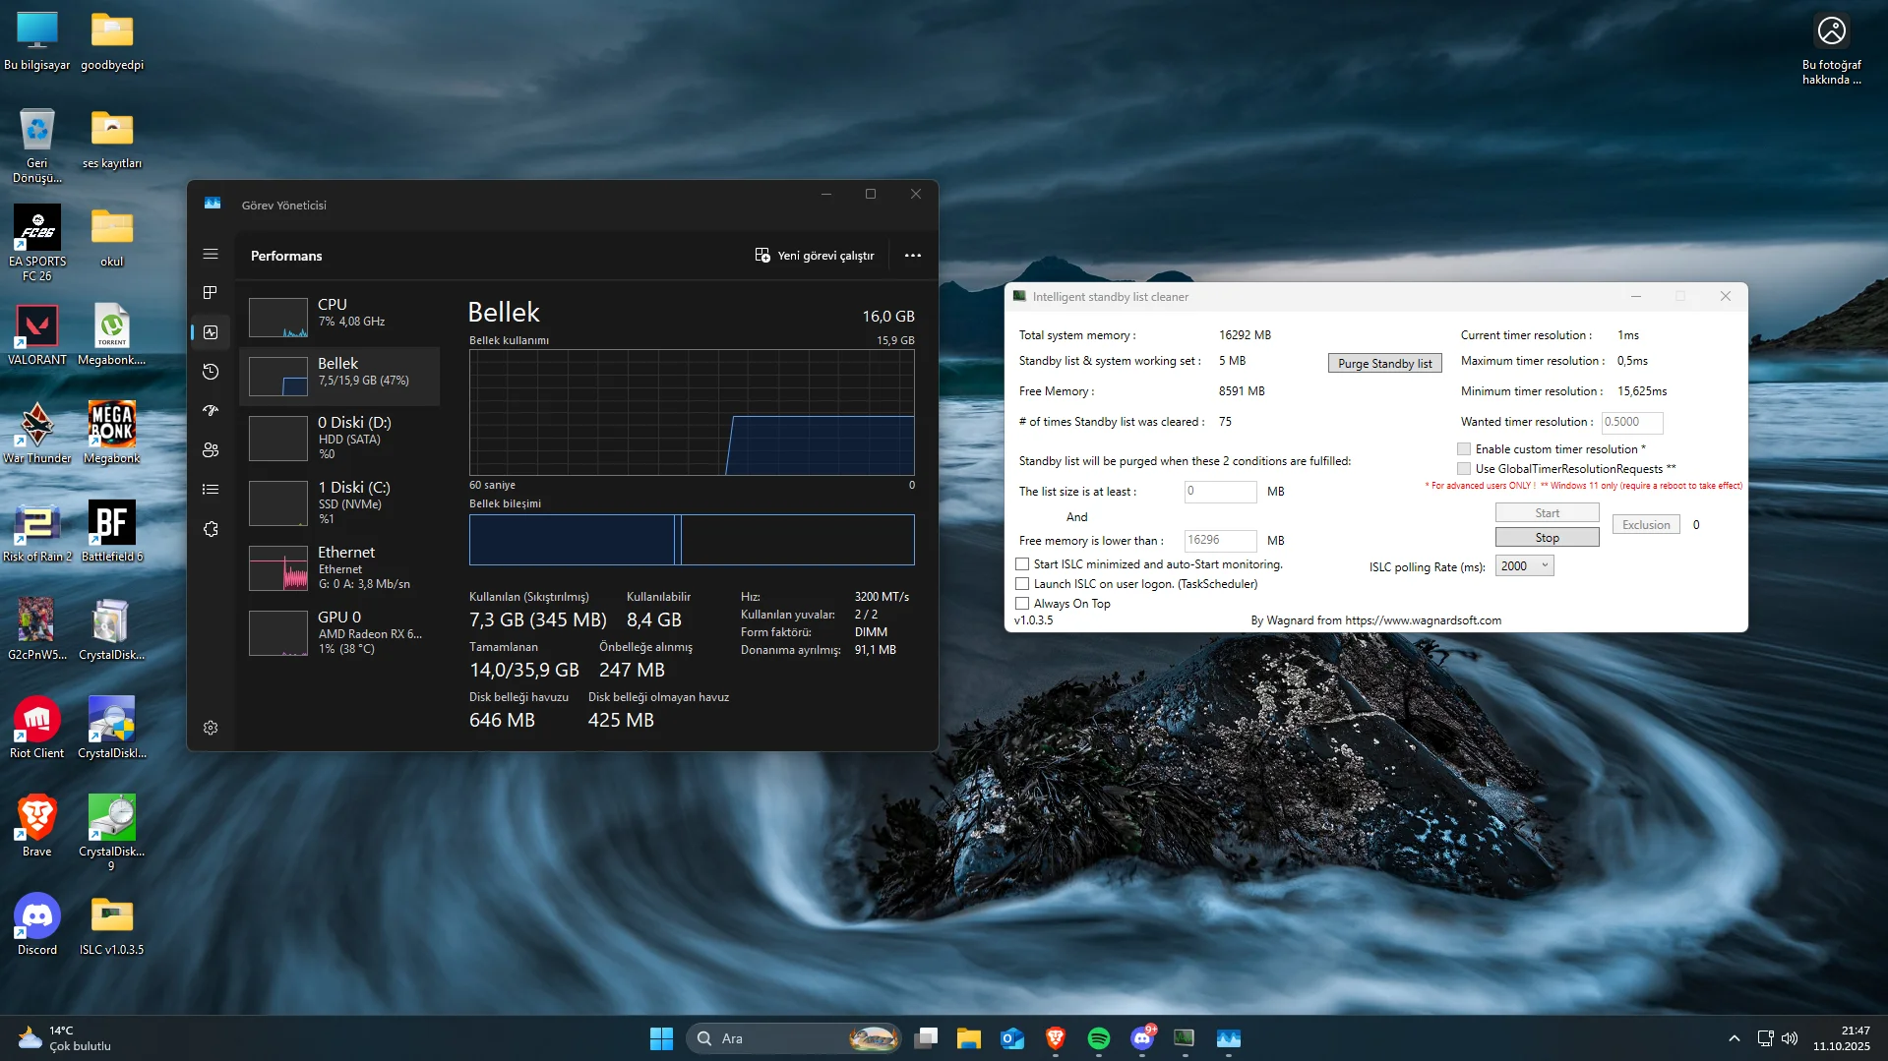Show hidden system tray icons chevron
This screenshot has height=1061, width=1888.
coord(1734,1038)
